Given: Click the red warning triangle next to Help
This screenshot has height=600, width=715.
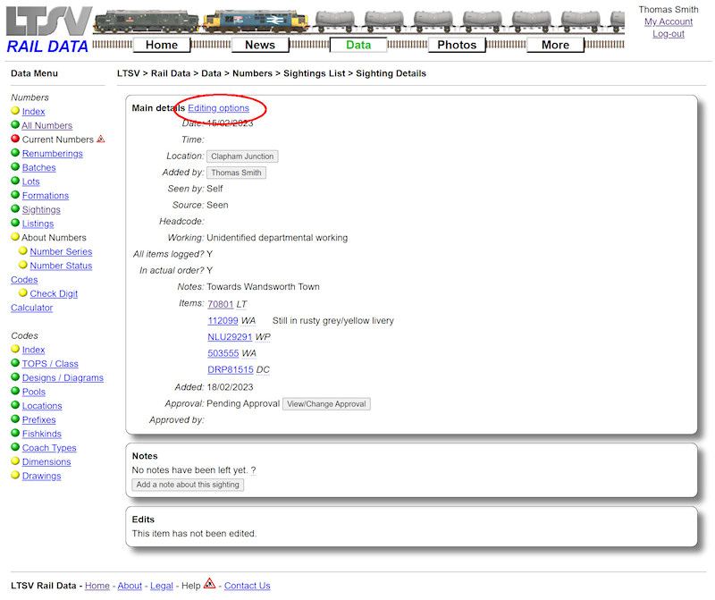Looking at the screenshot, I should coord(208,586).
